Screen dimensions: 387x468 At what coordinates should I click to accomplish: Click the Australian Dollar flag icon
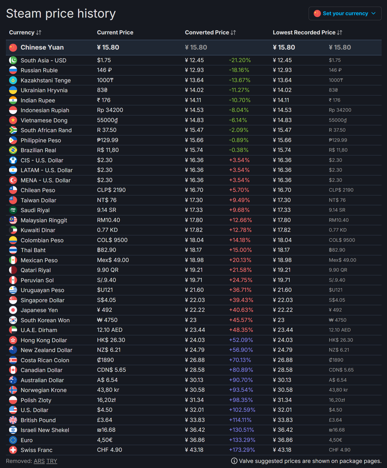coord(13,380)
